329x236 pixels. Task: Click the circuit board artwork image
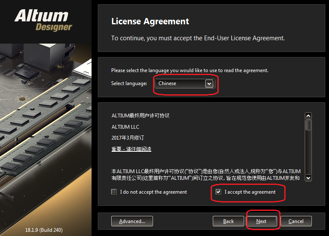[46, 135]
